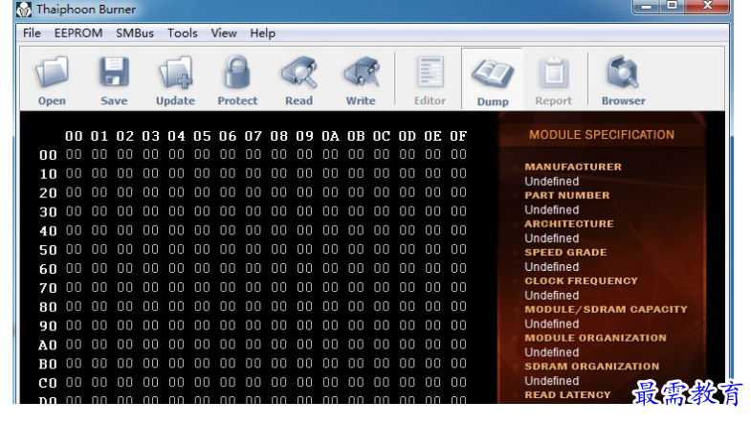Image resolution: width=751 pixels, height=424 pixels.
Task: Select hex byte at row 40 column 02
Action: (125, 230)
